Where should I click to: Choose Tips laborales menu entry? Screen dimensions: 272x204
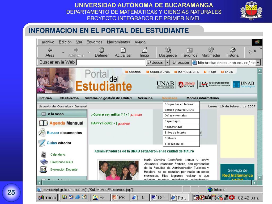181,144
